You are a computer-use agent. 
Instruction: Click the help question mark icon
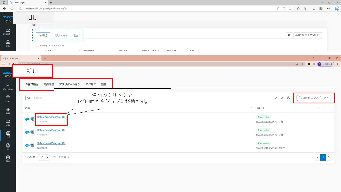click(x=289, y=98)
